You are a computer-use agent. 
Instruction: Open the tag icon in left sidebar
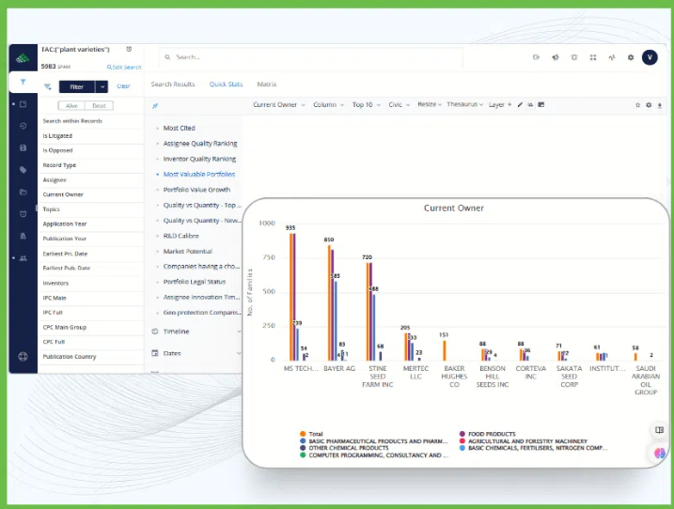coord(23,170)
